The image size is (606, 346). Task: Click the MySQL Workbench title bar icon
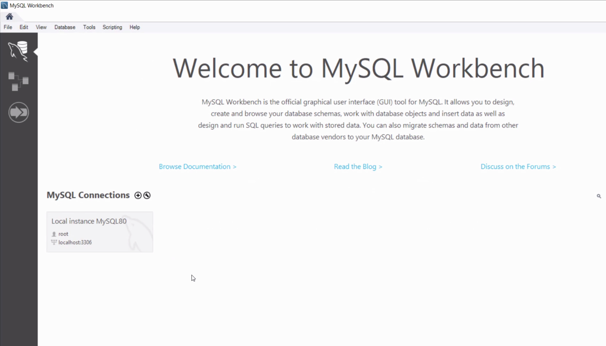tap(4, 5)
